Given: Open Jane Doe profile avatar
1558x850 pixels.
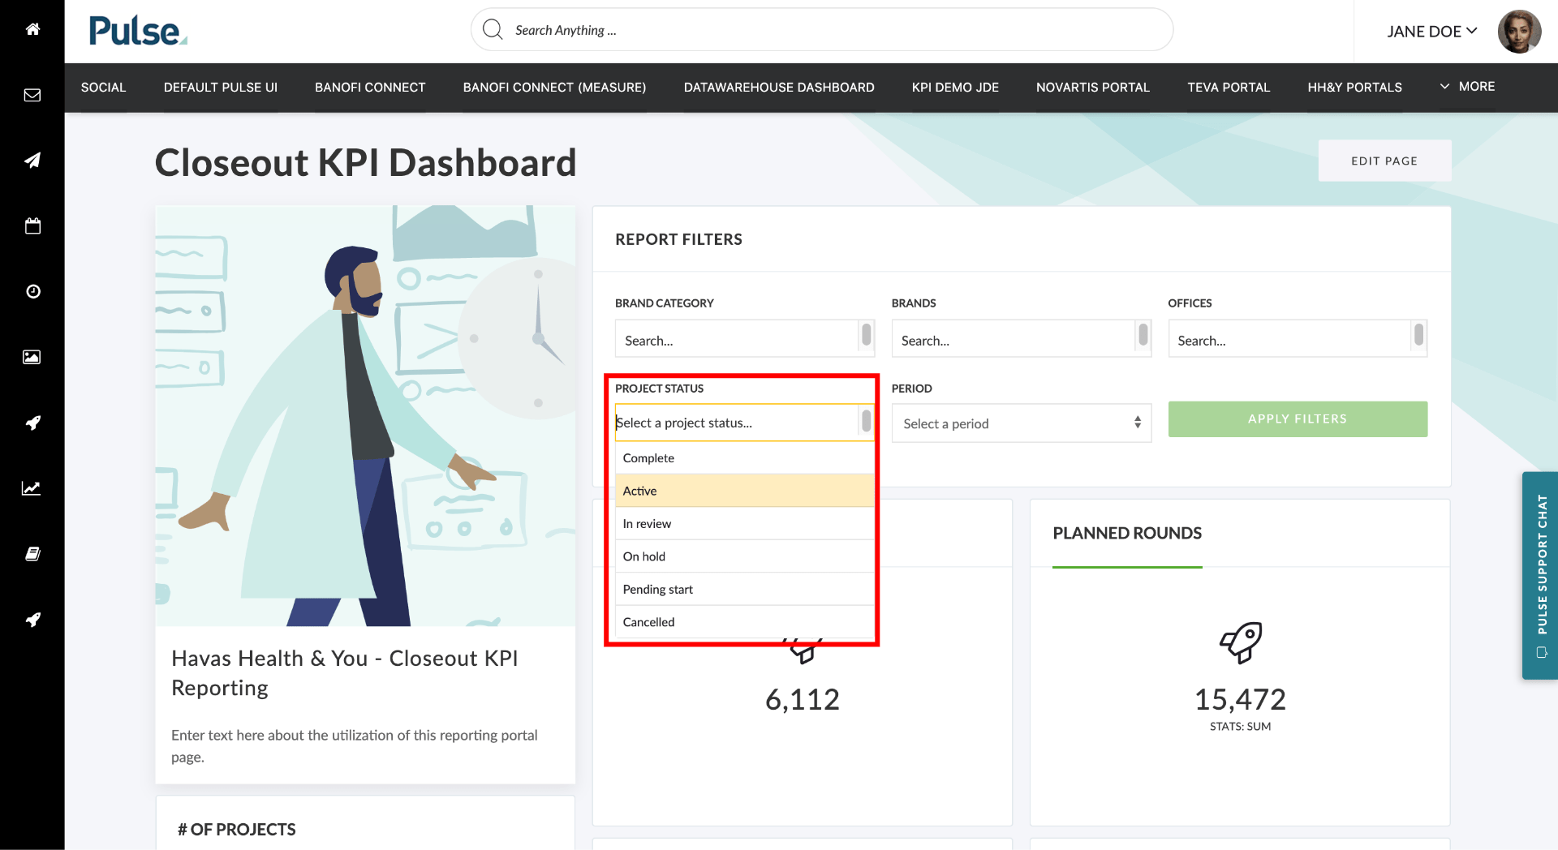Looking at the screenshot, I should pyautogui.click(x=1519, y=32).
